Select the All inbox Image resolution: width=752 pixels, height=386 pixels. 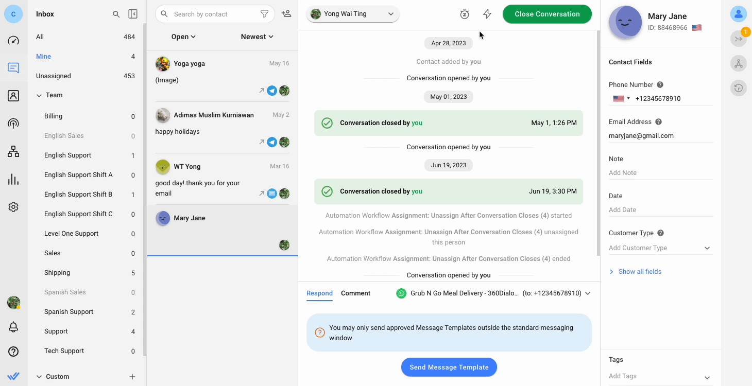click(x=86, y=37)
